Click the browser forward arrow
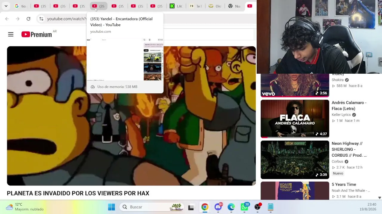This screenshot has height=214, width=382. pyautogui.click(x=18, y=19)
